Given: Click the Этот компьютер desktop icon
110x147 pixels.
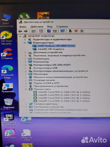Looking at the screenshot, I should [6, 21].
